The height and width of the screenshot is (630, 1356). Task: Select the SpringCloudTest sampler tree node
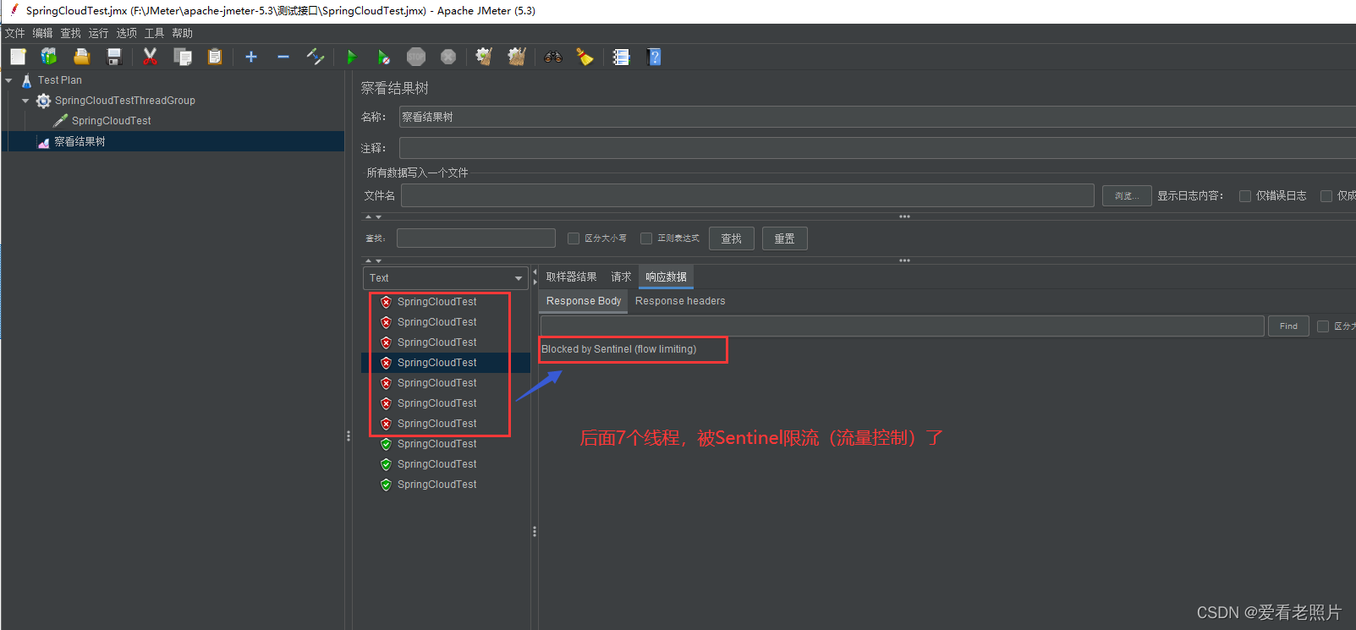click(112, 121)
